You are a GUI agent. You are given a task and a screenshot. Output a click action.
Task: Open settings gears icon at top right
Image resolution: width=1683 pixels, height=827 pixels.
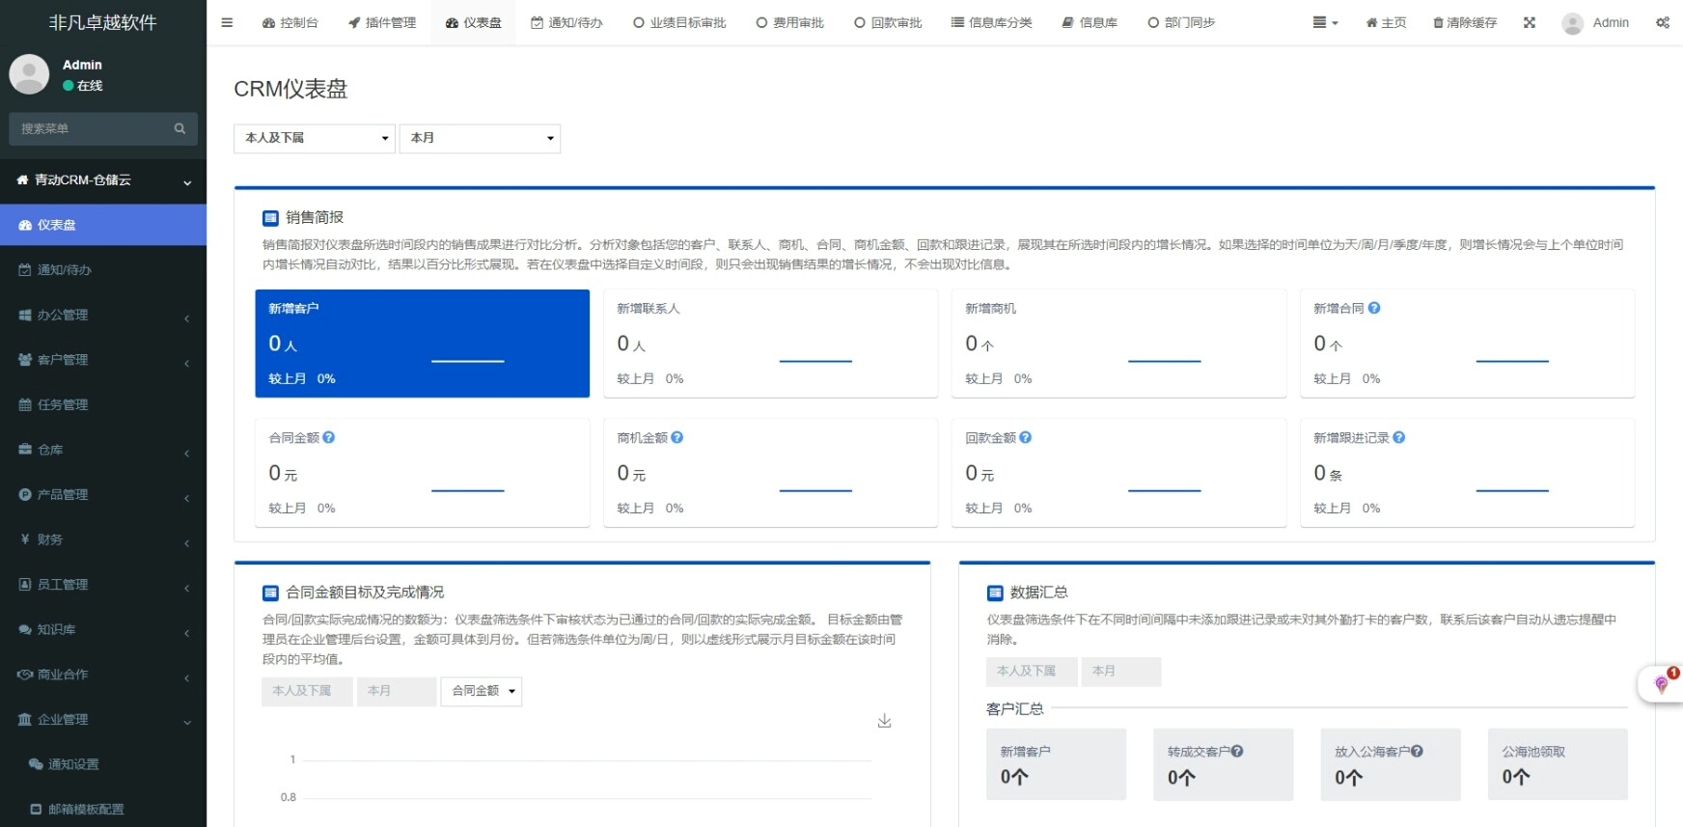pyautogui.click(x=1662, y=22)
